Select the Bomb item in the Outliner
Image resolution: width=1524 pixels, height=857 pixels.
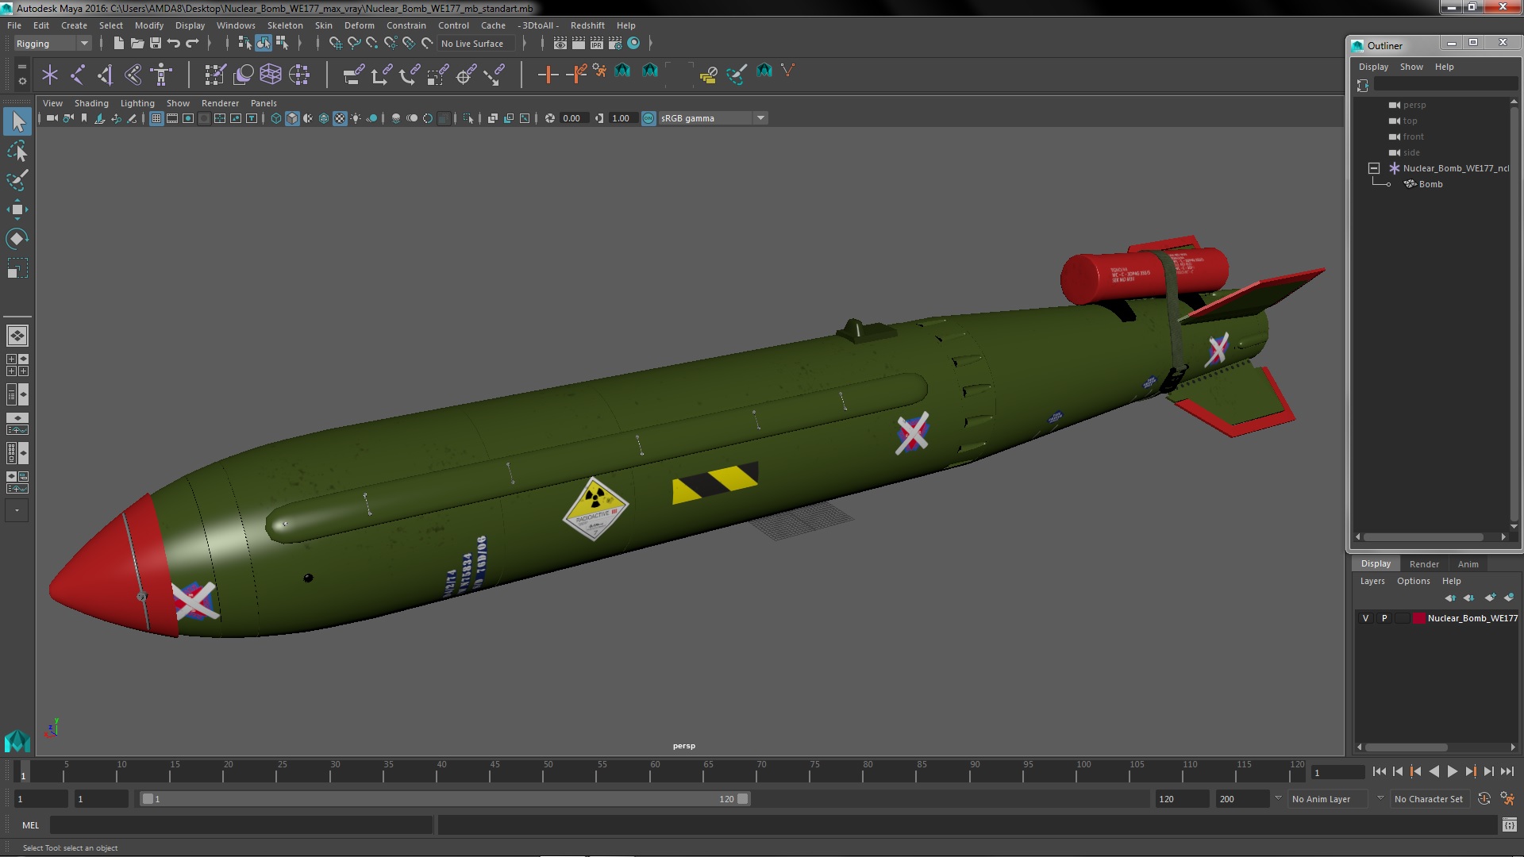(x=1430, y=184)
